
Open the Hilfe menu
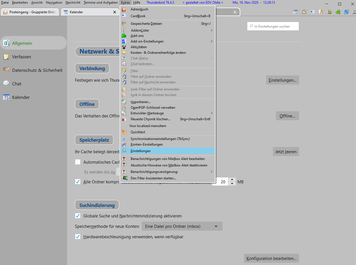coord(137,3)
